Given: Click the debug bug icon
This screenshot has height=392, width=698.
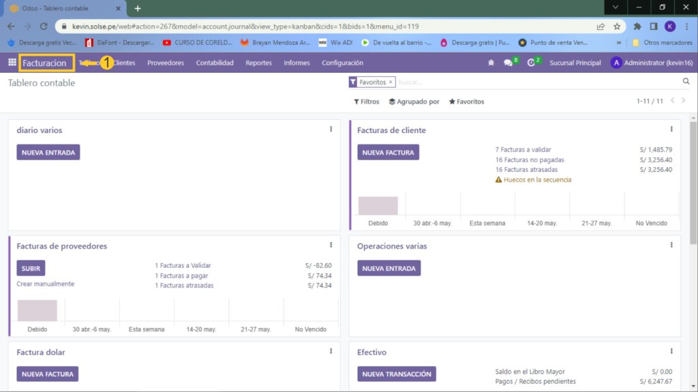Looking at the screenshot, I should tap(491, 63).
